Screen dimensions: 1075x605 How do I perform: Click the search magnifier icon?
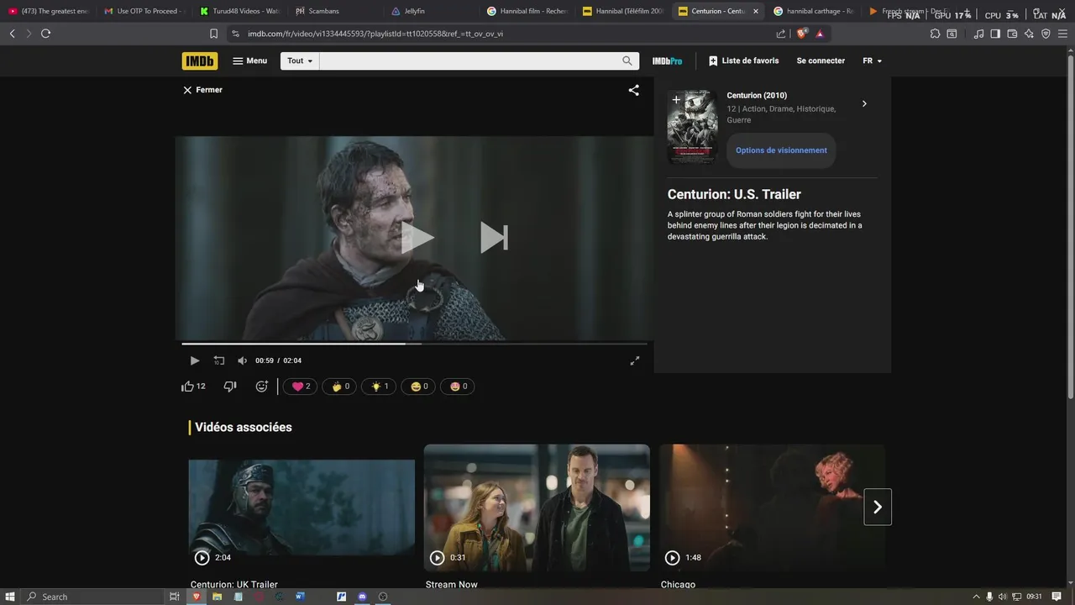pyautogui.click(x=627, y=60)
